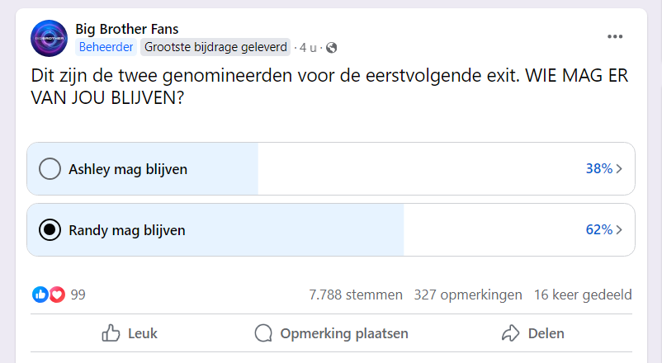
Task: Select the Randy mag blijven radio option
Action: click(50, 230)
